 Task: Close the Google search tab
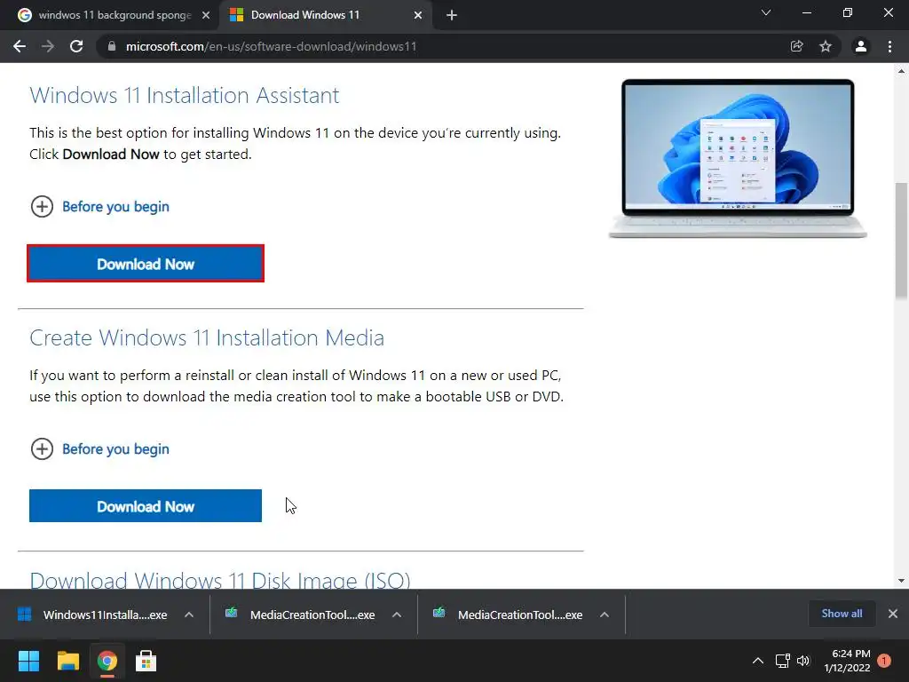point(206,15)
